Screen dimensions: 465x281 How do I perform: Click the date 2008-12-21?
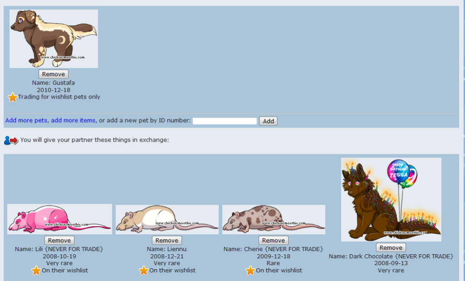(167, 256)
